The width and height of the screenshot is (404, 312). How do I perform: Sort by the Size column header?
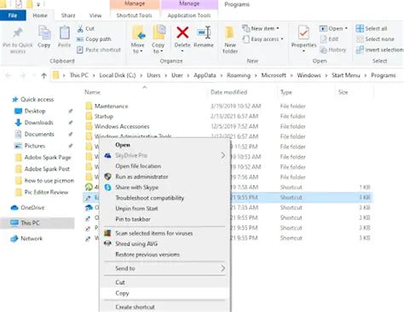pos(343,92)
